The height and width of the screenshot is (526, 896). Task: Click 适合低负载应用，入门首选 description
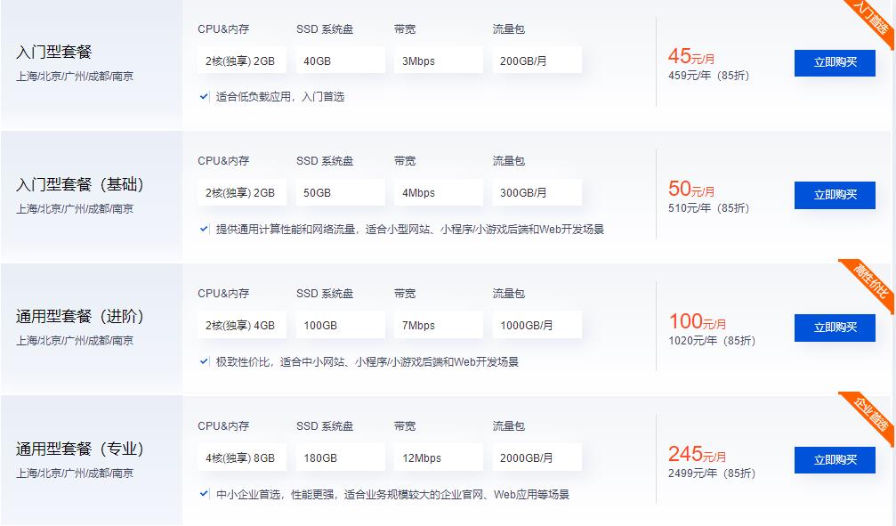pos(280,97)
